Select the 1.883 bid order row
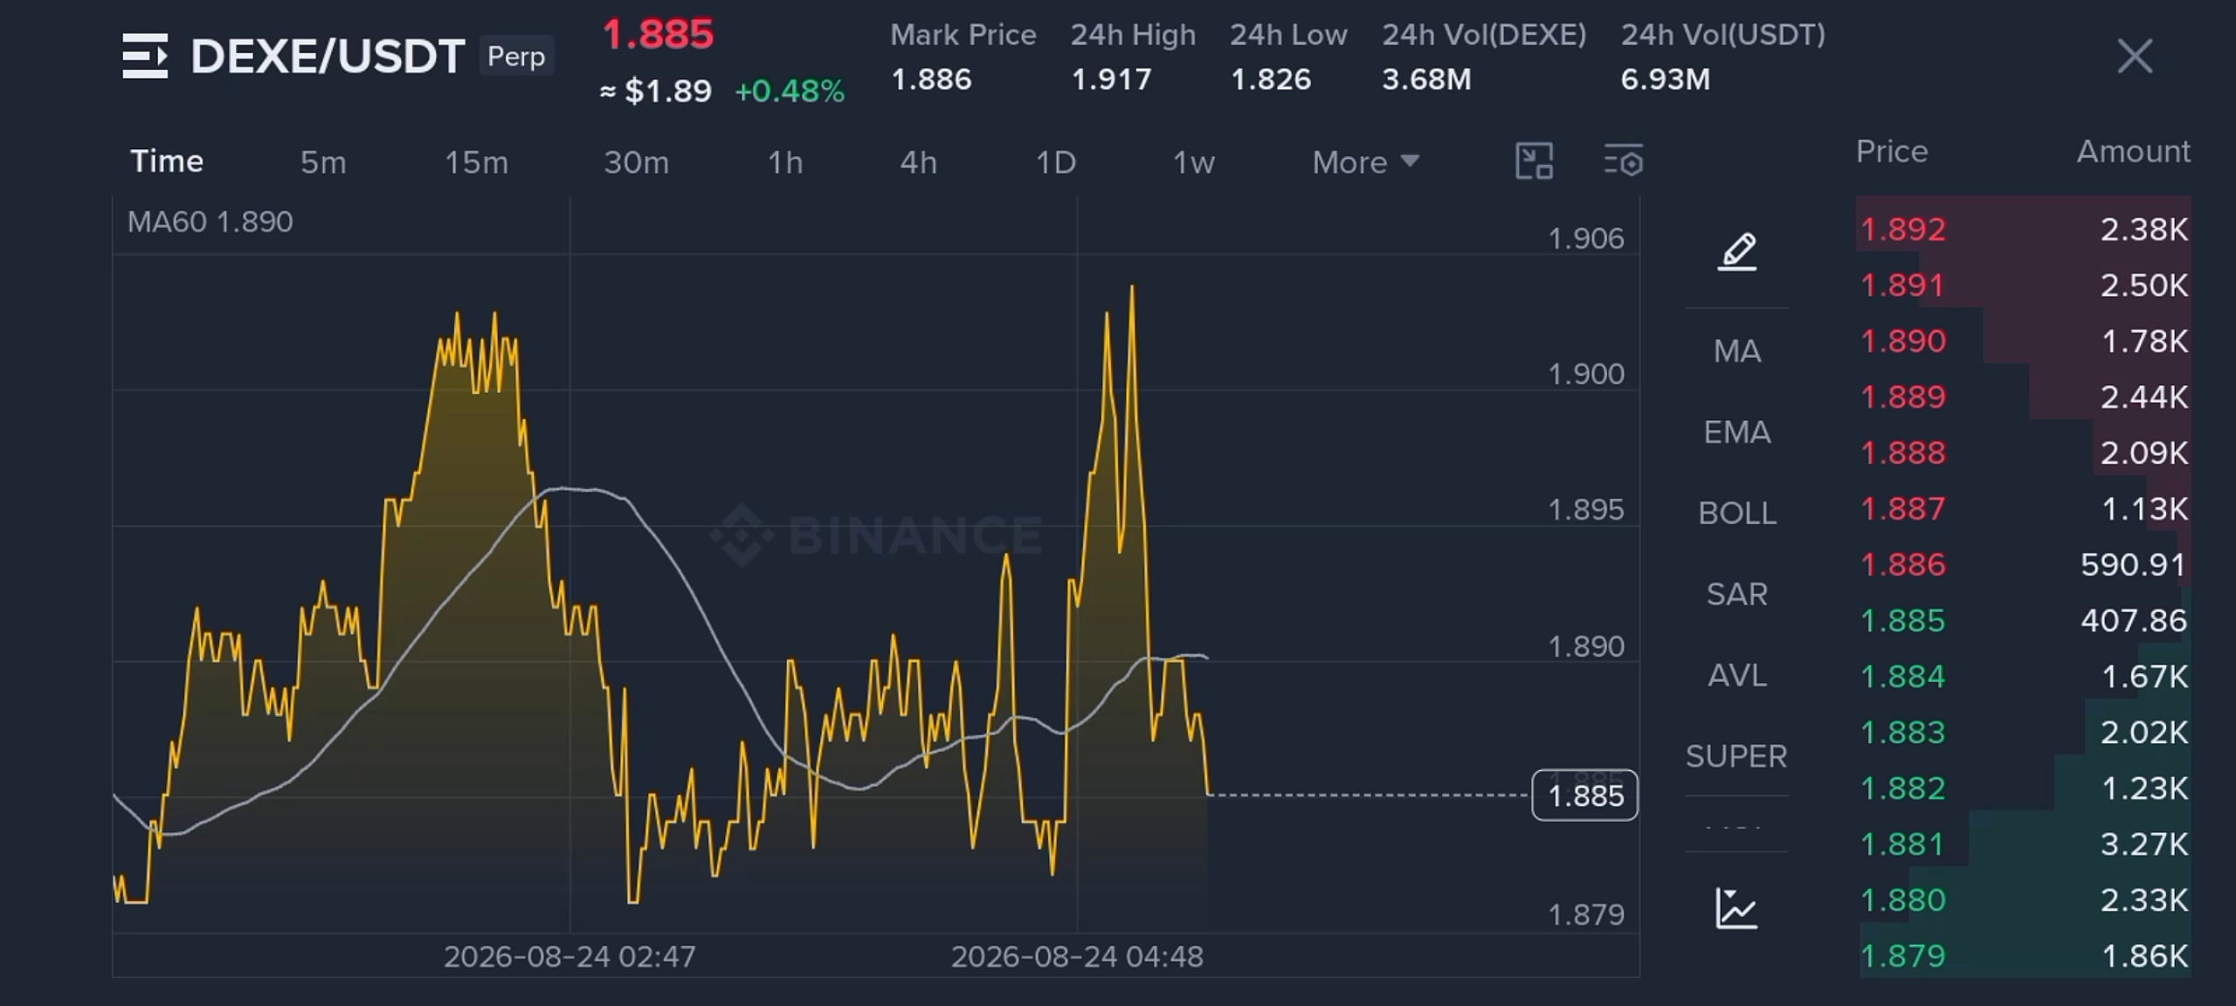2236x1006 pixels. pyautogui.click(x=2024, y=733)
